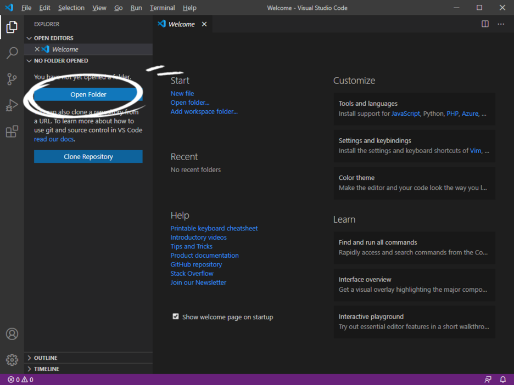Click the New file link

(x=182, y=94)
